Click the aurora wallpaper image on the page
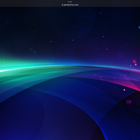 pos(70,73)
